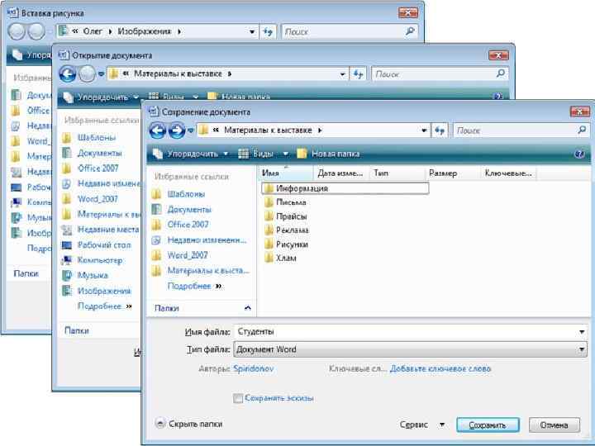Viewport: 595px width, 446px height.
Task: Sort by Размер column header
Action: [x=452, y=173]
